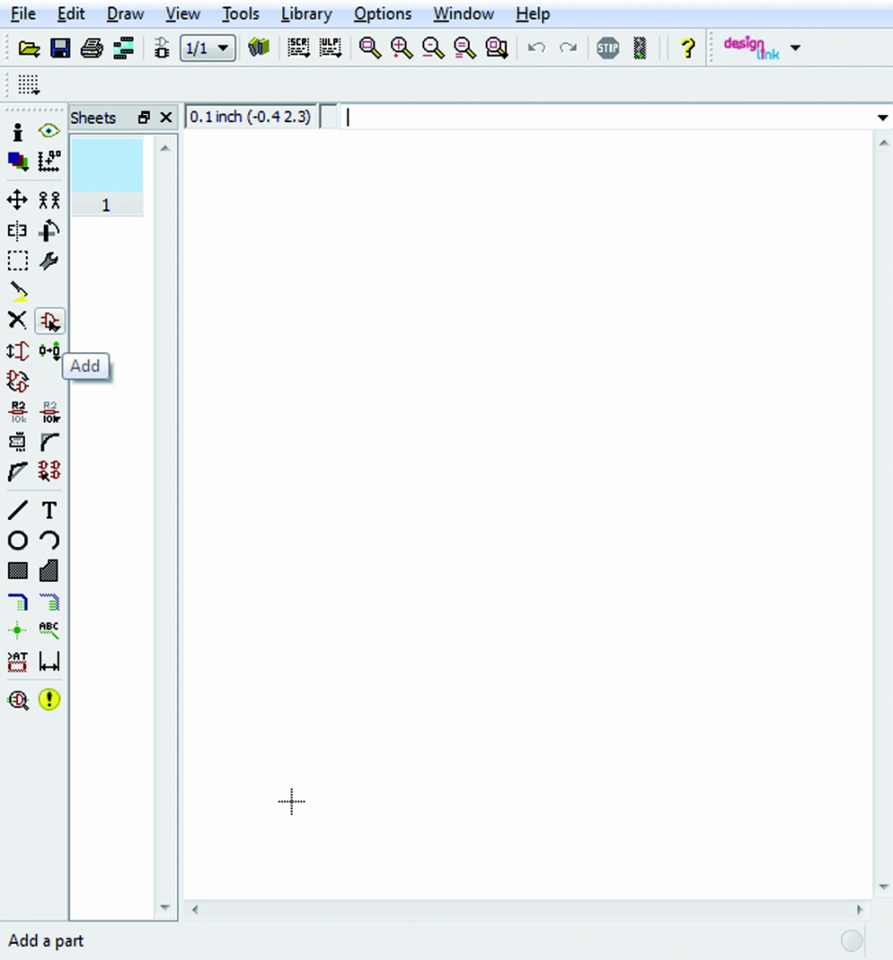893x960 pixels.
Task: Pick the Delete tool
Action: (17, 320)
